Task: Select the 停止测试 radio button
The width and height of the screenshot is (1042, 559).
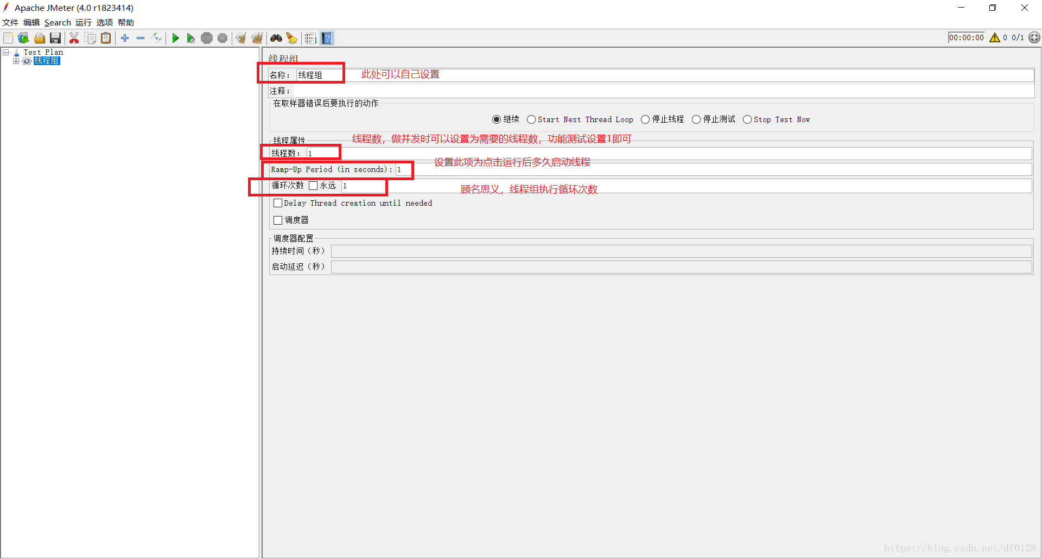Action: pos(696,119)
